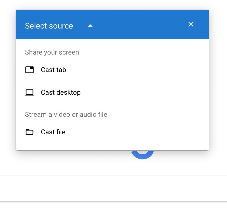
Task: Click the Cast tab window icon
Action: (x=30, y=70)
